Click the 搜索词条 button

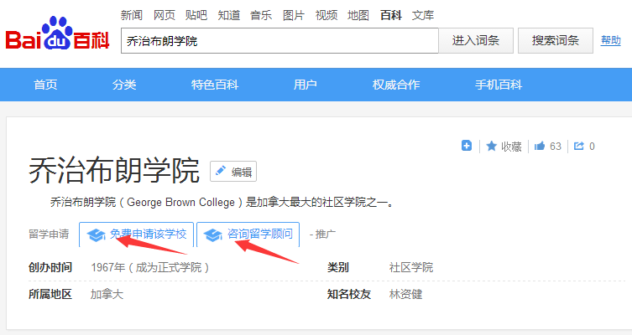(x=556, y=40)
